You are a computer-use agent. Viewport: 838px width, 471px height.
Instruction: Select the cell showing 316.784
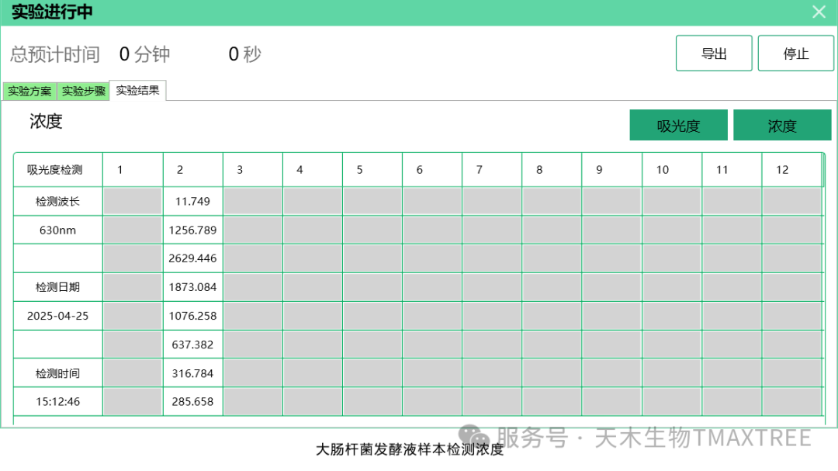coord(192,373)
